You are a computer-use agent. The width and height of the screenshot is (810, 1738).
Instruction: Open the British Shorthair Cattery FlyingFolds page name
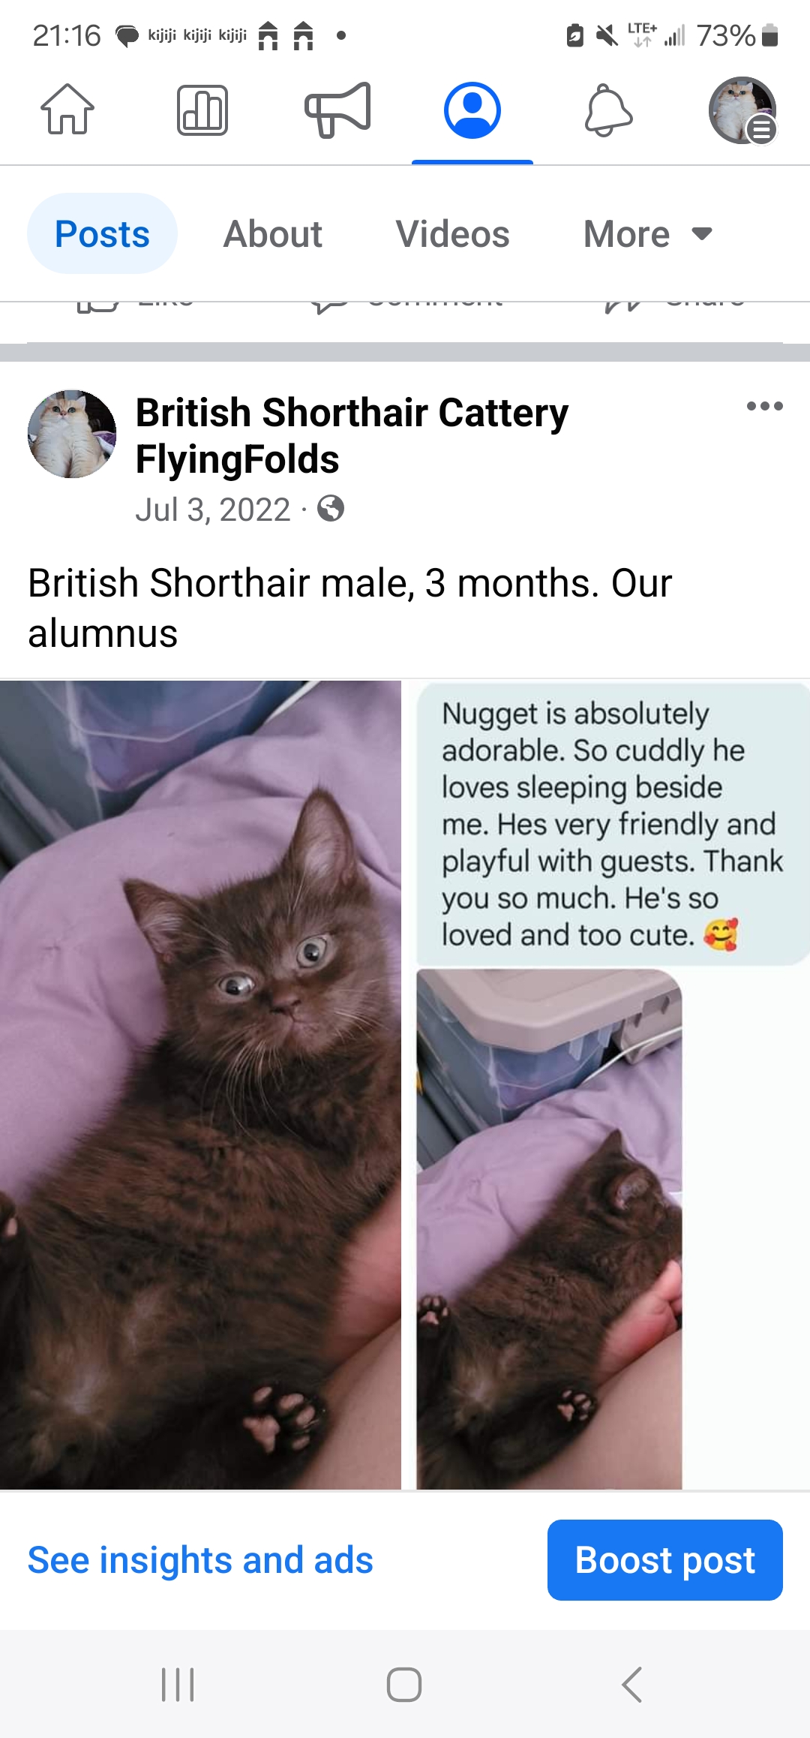click(x=352, y=436)
